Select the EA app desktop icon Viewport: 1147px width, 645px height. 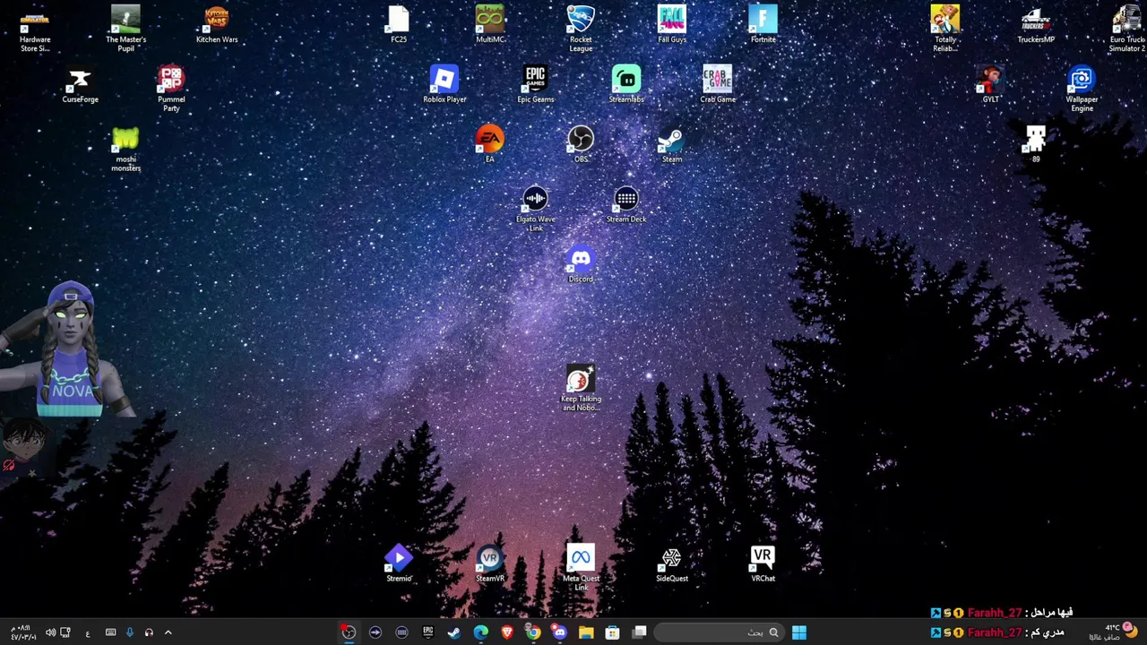490,144
